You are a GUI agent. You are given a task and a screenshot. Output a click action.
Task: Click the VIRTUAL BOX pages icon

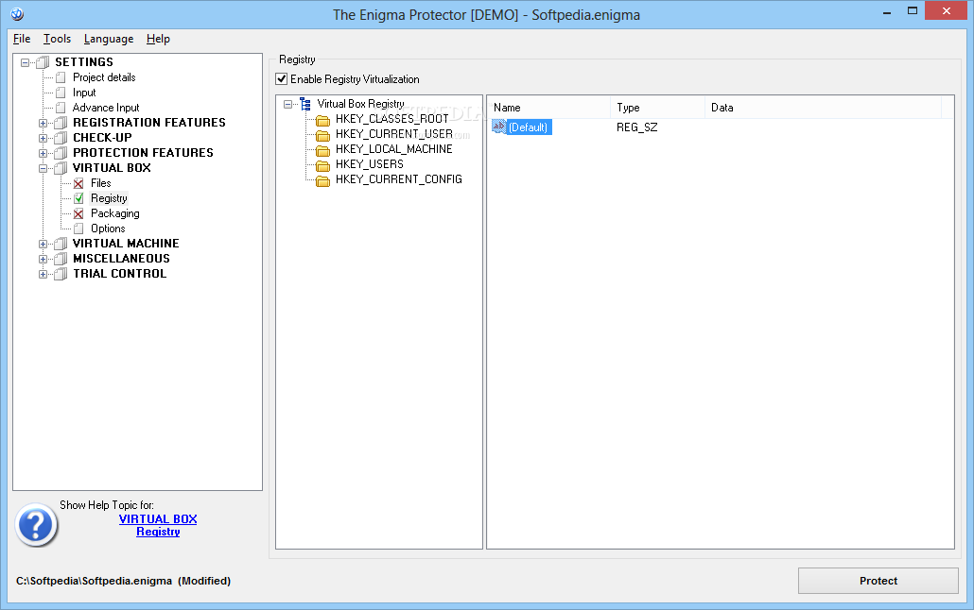pyautogui.click(x=61, y=168)
